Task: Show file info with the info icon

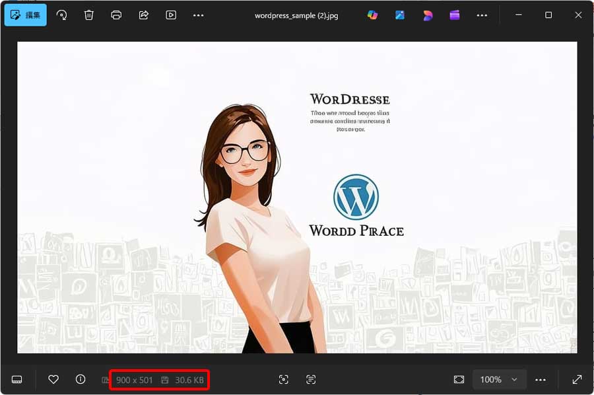Action: 81,379
